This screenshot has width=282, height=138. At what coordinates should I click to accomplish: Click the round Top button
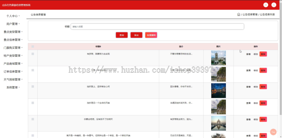click(273, 132)
